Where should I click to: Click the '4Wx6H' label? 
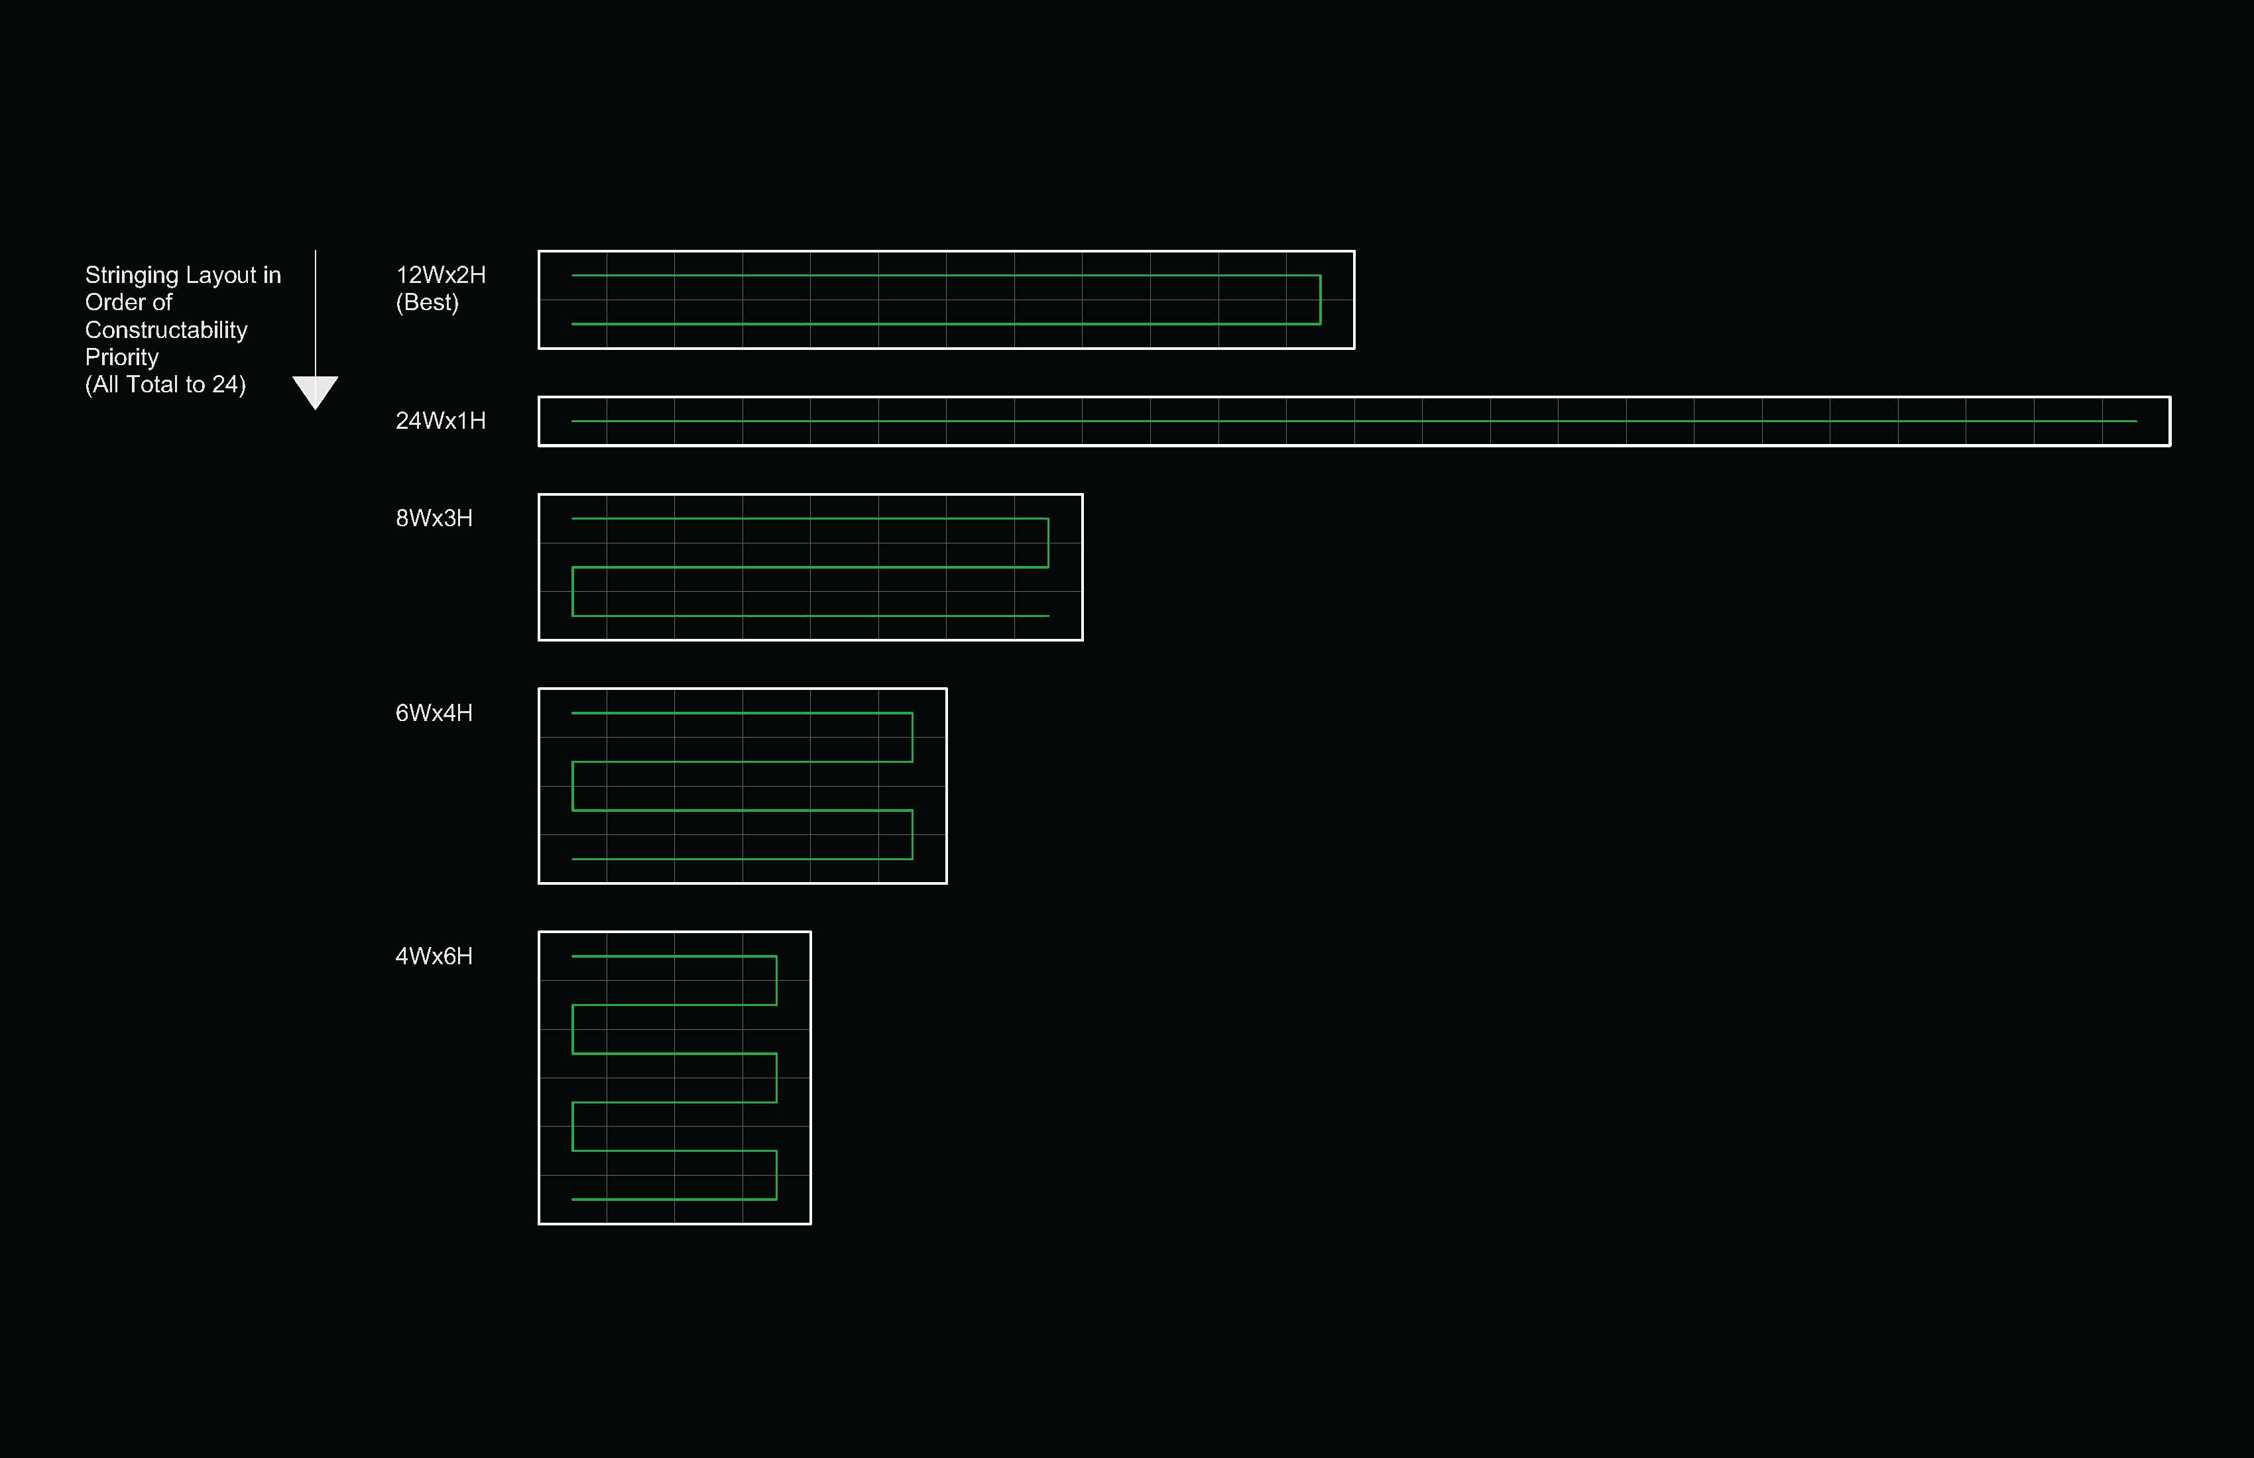[434, 956]
